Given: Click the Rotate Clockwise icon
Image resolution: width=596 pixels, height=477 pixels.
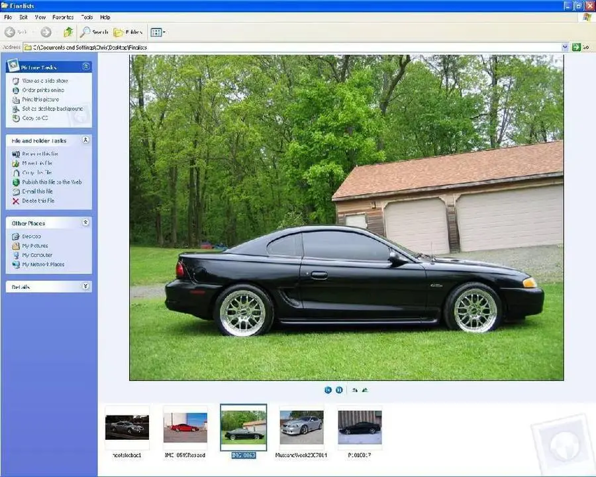Looking at the screenshot, I should point(355,390).
